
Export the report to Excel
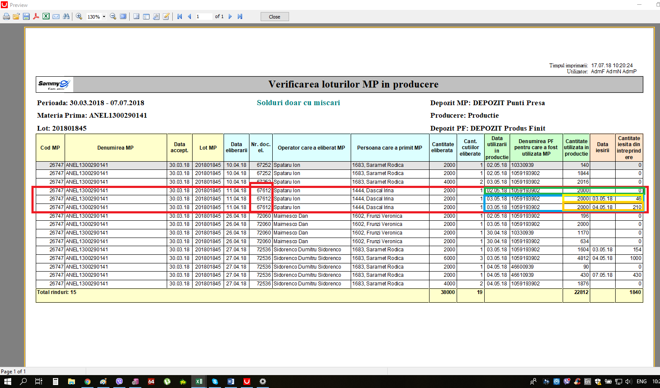[46, 16]
